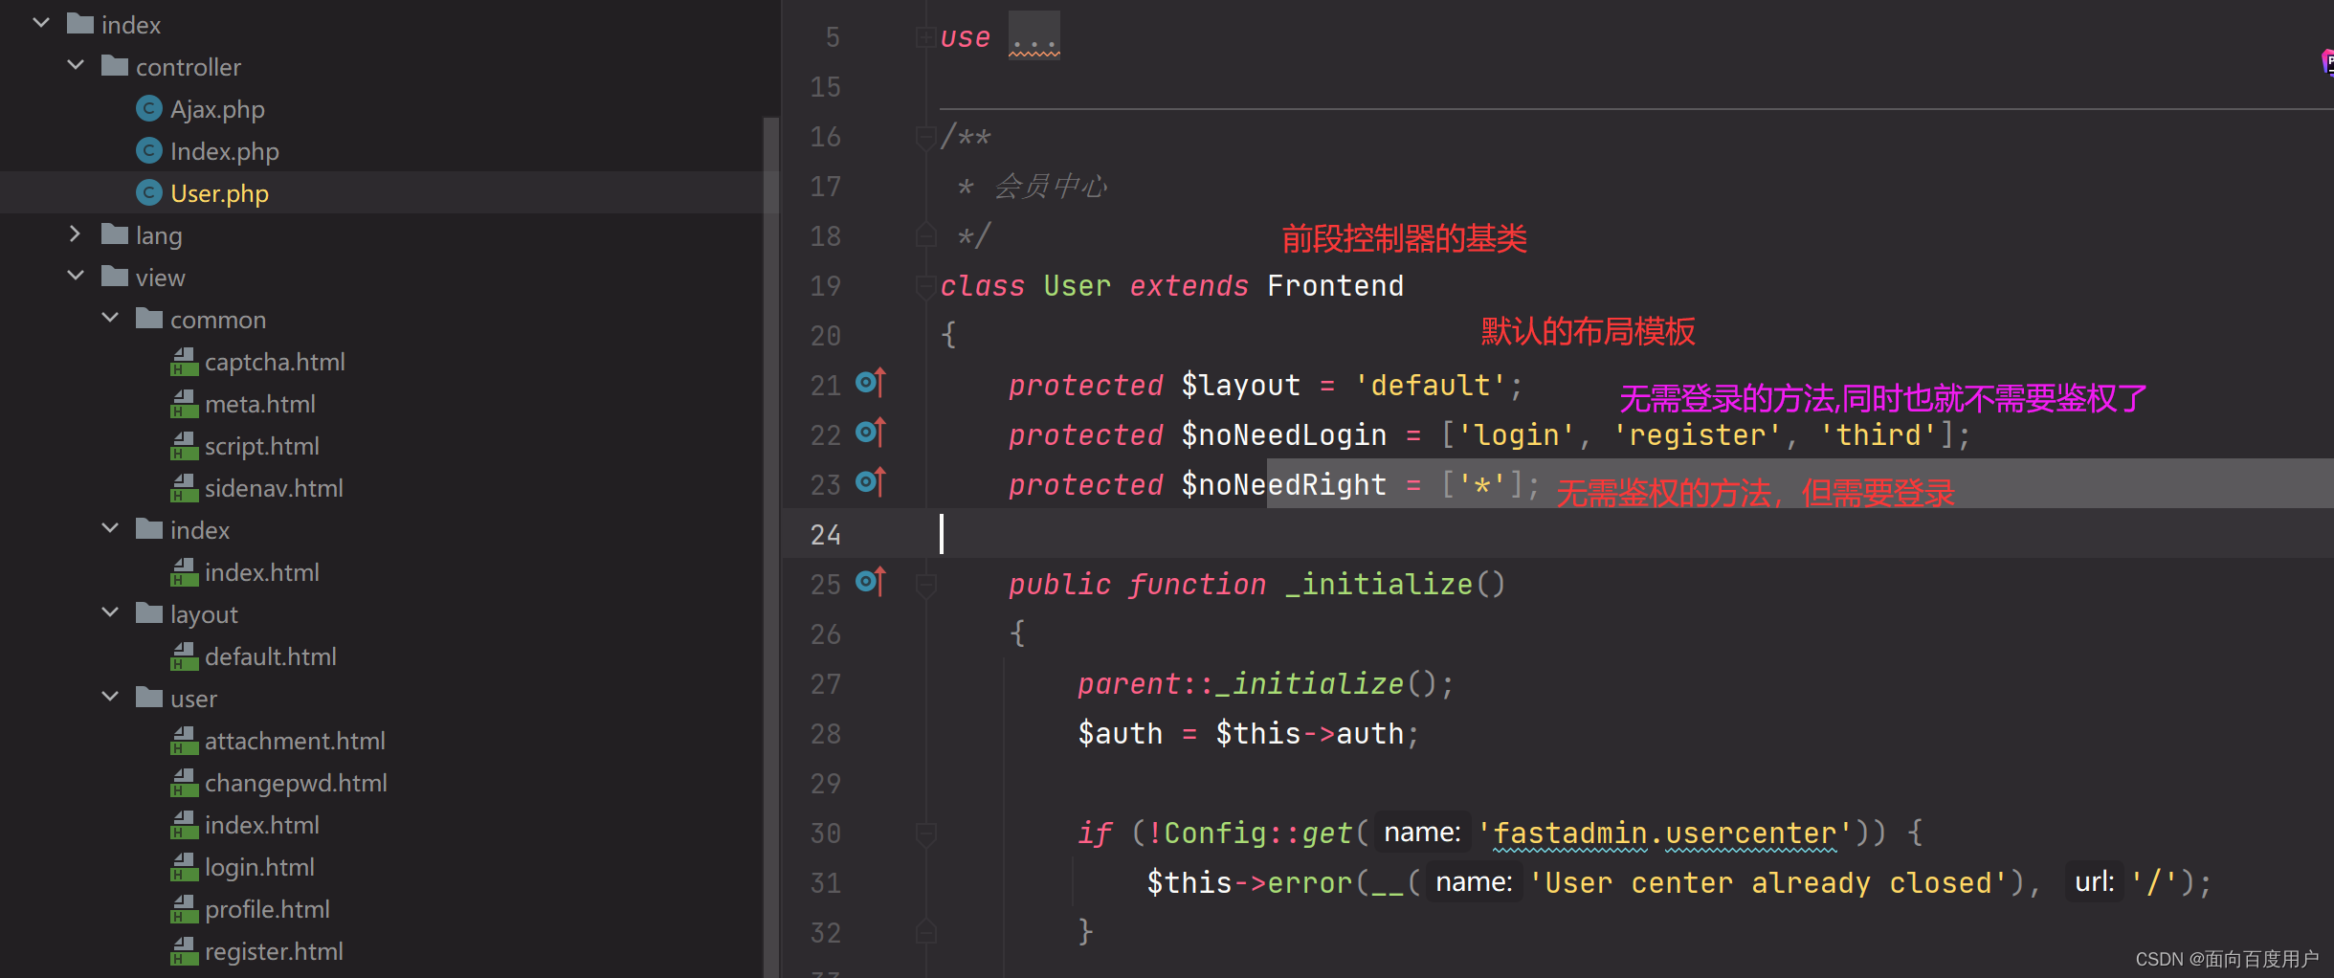The image size is (2334, 978).
Task: Click the captcha.html file icon
Action: coord(184,362)
